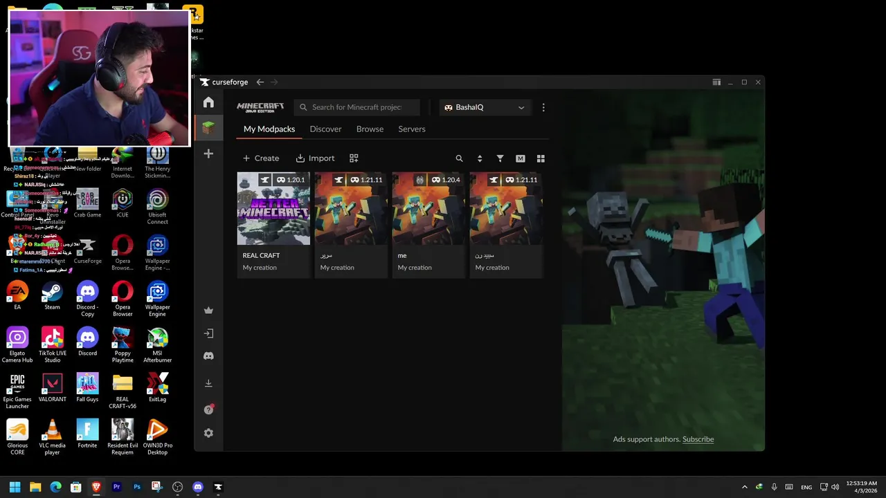Screen dimensions: 886x498
Task: Open the downloads icon in the CurseForge sidebar
Action: point(208,383)
